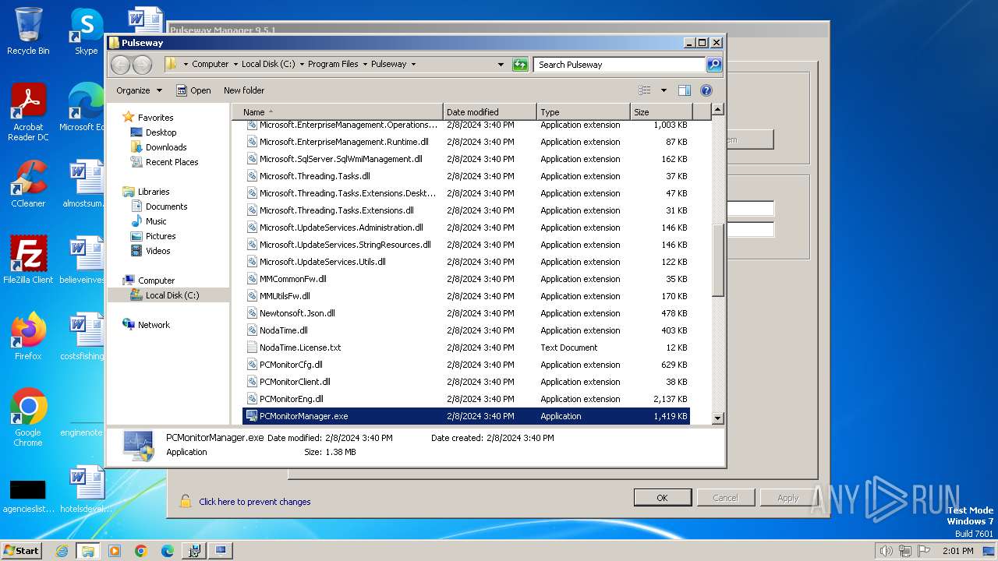Expand the Program Files breadcrumb arrow
The image size is (998, 561).
364,65
